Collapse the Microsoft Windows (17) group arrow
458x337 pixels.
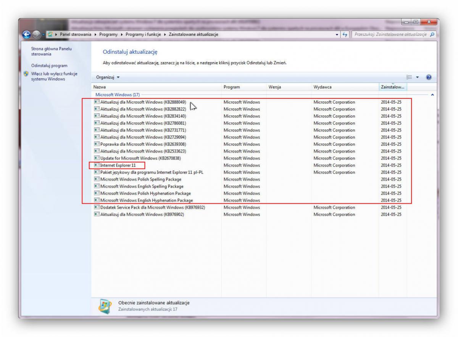coord(432,95)
